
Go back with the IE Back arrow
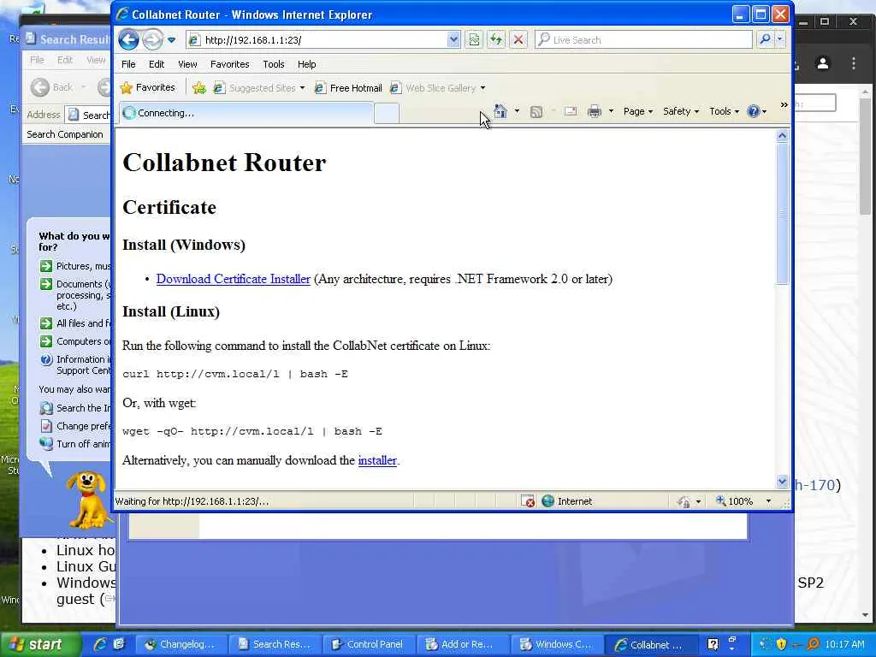[128, 39]
